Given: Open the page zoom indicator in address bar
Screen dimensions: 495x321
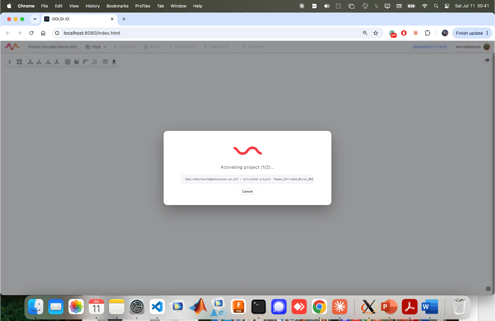Looking at the screenshot, I should click(x=365, y=33).
